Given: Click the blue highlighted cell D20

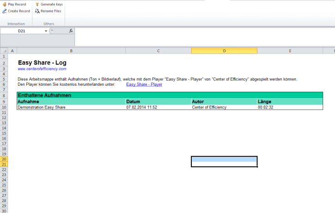Looking at the screenshot, I should point(224,159).
